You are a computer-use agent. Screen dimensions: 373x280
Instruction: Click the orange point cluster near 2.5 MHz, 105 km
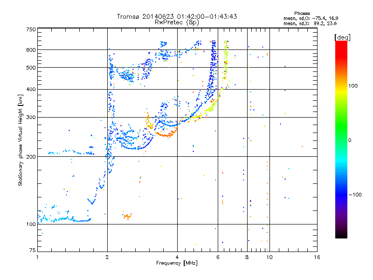[127, 217]
